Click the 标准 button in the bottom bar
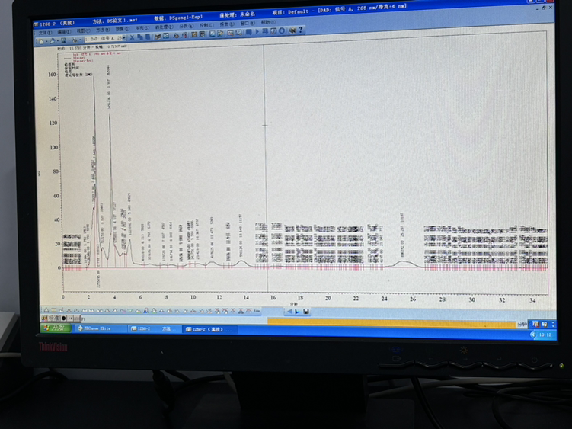Screen dimensions: 572x429 click(x=53, y=319)
